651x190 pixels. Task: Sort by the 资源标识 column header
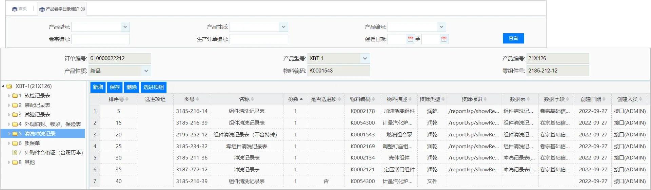[474, 99]
